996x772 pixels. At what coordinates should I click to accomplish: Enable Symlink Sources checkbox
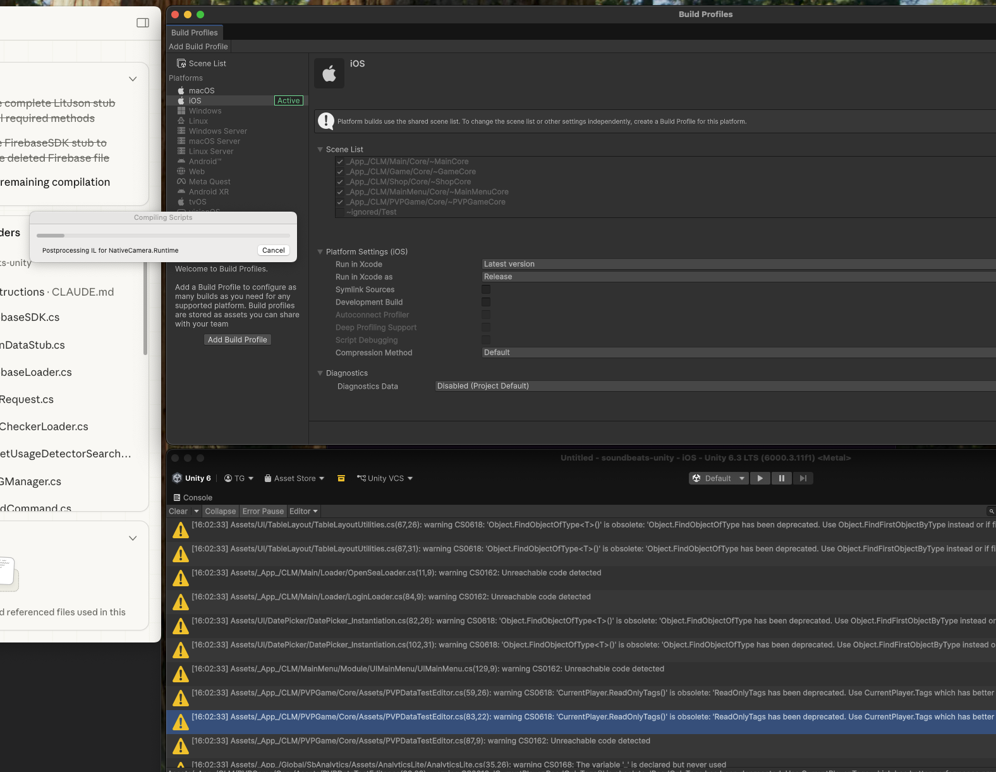pos(486,289)
